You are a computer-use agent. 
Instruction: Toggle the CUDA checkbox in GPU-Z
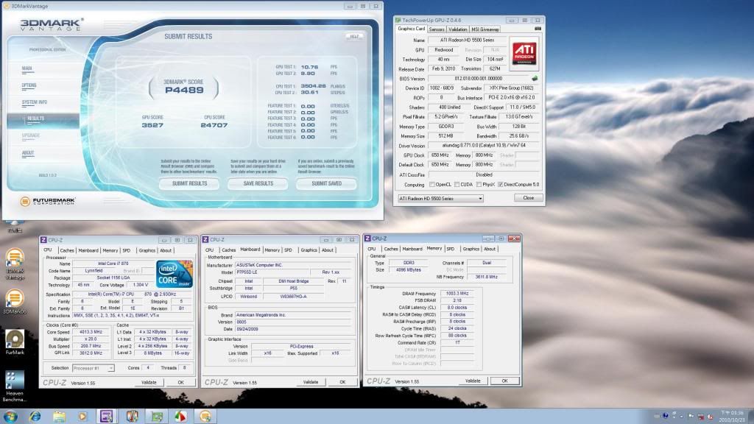(x=457, y=184)
